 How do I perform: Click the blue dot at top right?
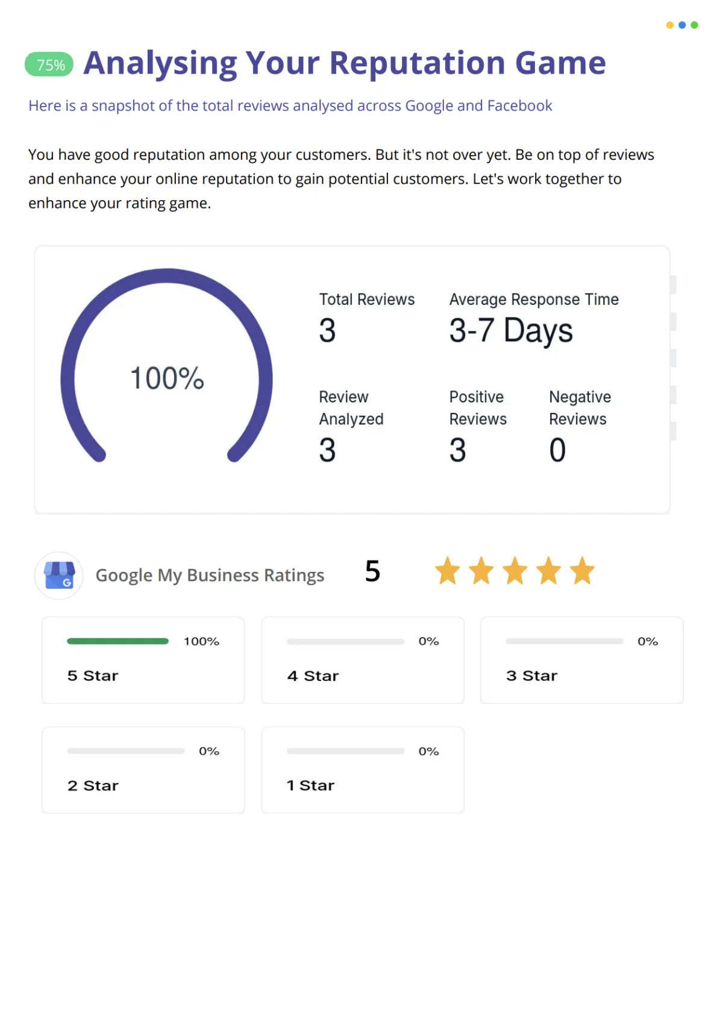point(682,25)
